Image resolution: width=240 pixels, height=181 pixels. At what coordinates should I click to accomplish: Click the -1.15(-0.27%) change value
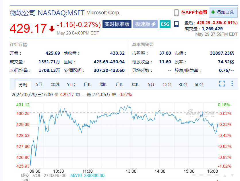(79, 24)
